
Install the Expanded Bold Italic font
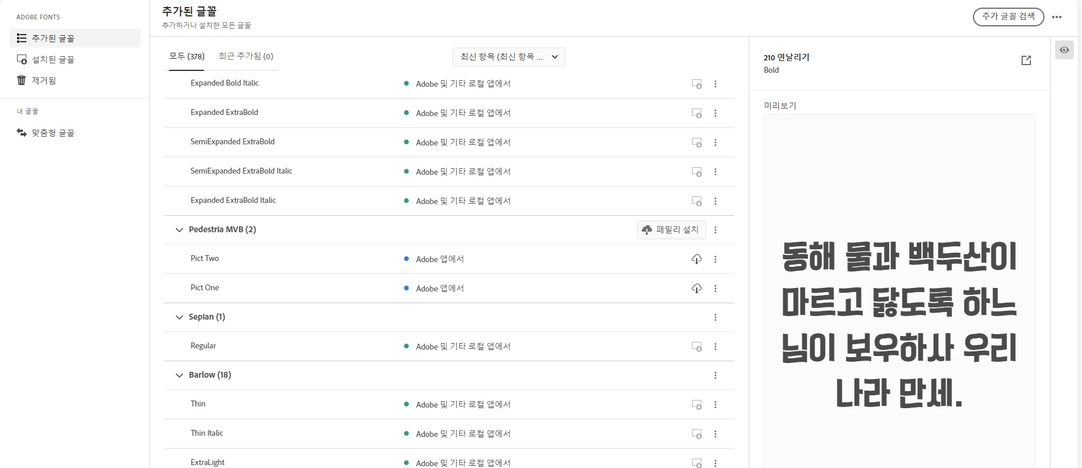[697, 84]
